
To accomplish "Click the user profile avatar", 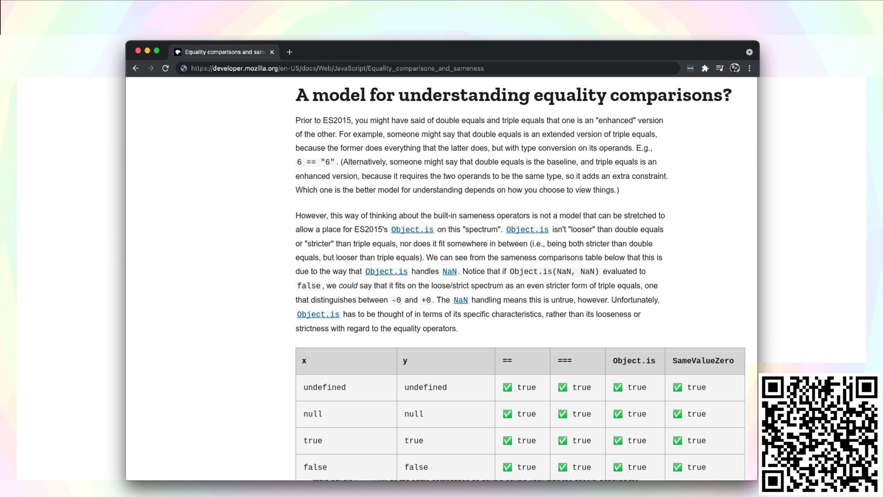I will 735,68.
